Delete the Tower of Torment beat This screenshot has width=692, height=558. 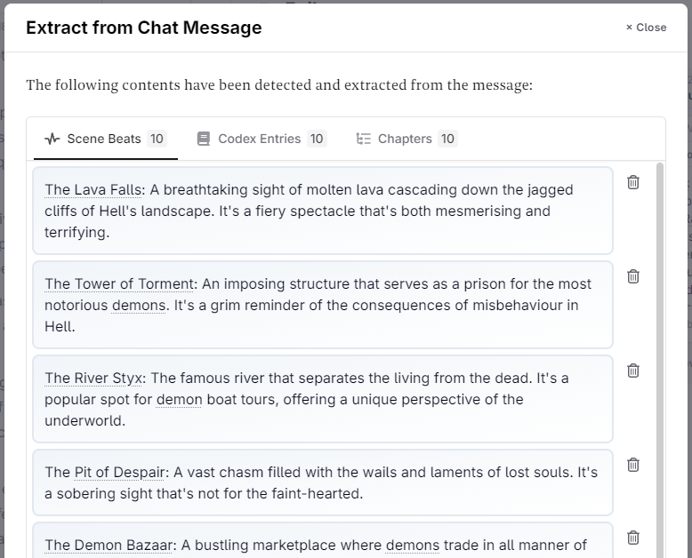point(633,276)
